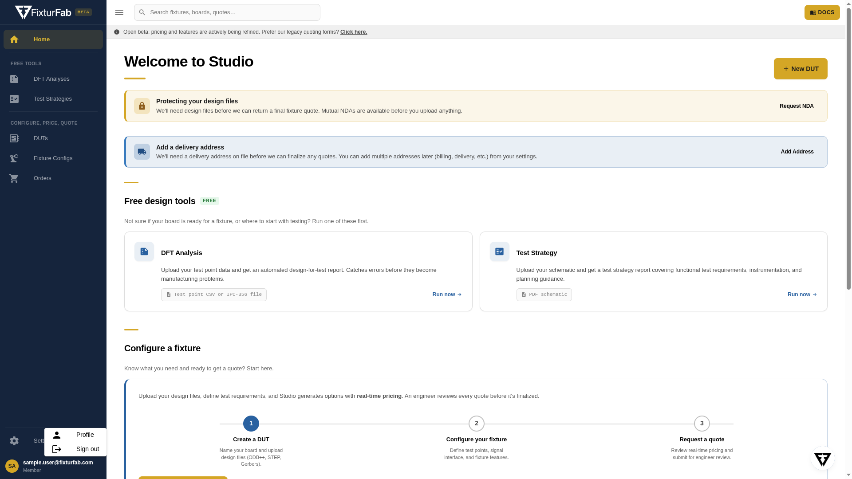
Task: Click the FREE badge beside Free design tools
Action: [209, 201]
